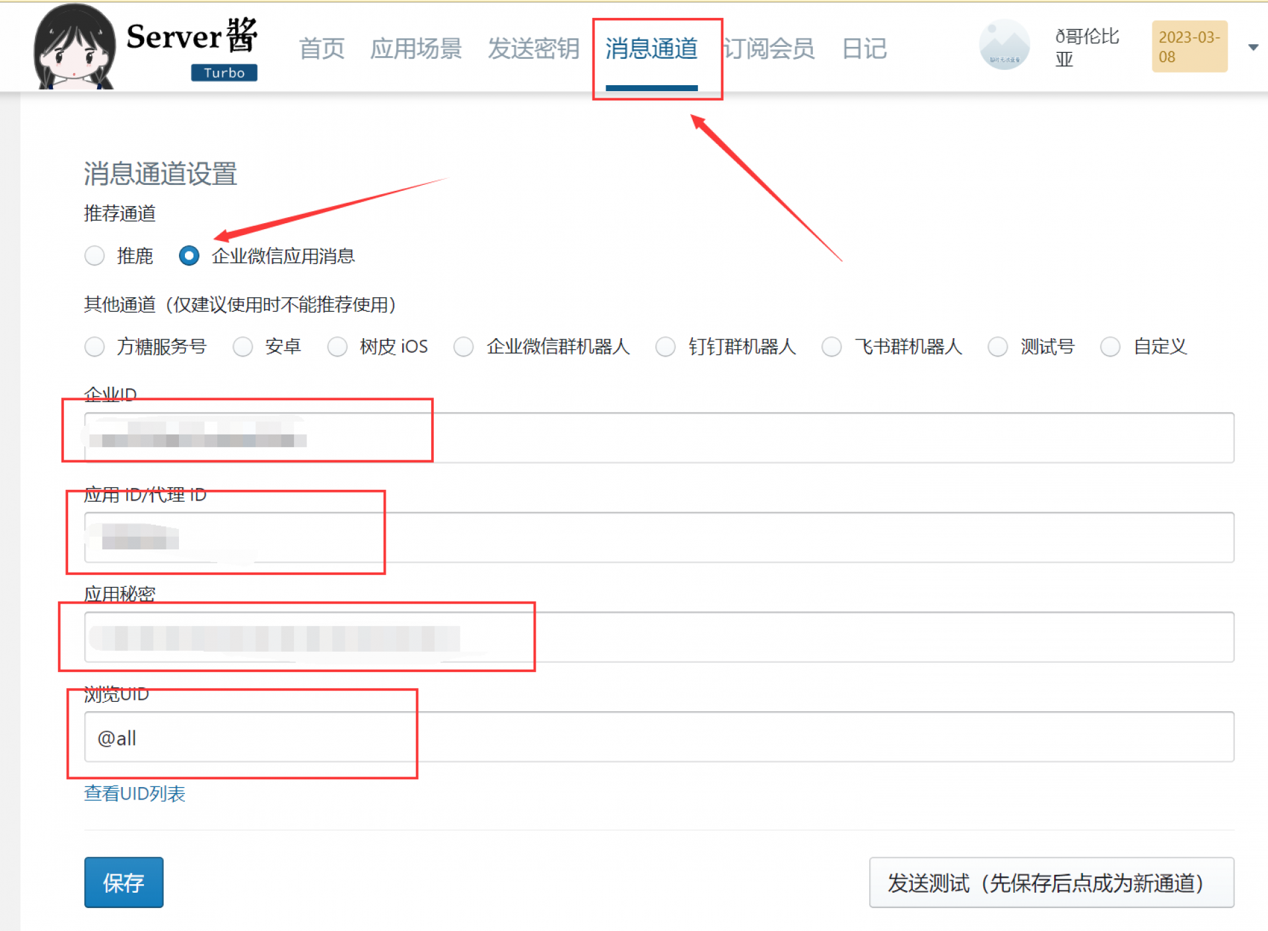
Task: Click the 发送测试 button
Action: pyautogui.click(x=1051, y=882)
